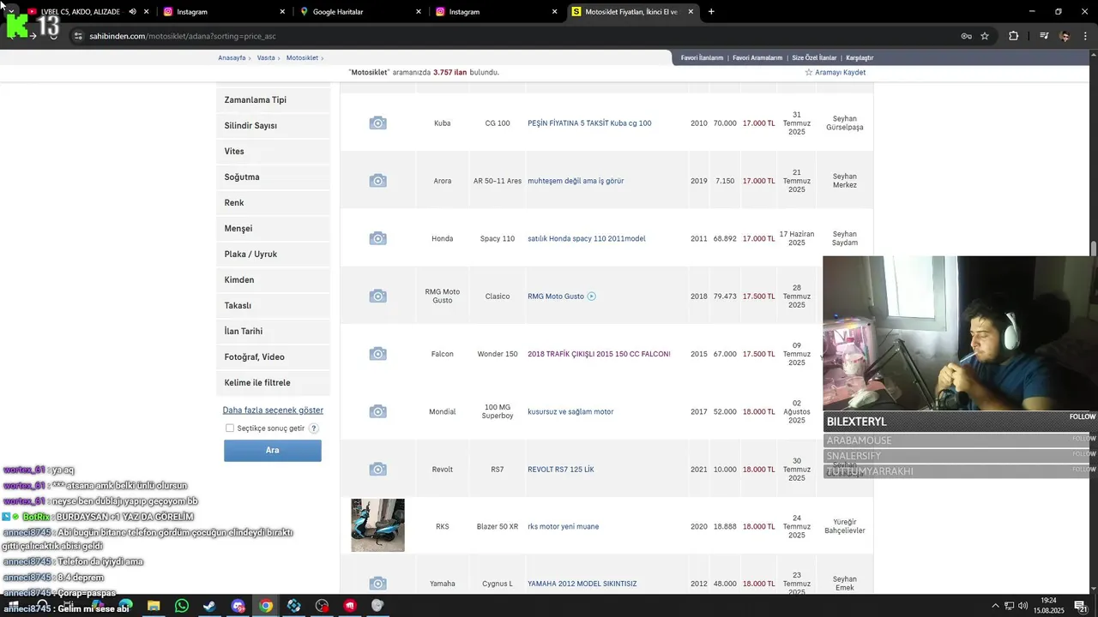Viewport: 1098px width, 617px height.
Task: Open WhatsApp from the taskbar
Action: [182, 606]
